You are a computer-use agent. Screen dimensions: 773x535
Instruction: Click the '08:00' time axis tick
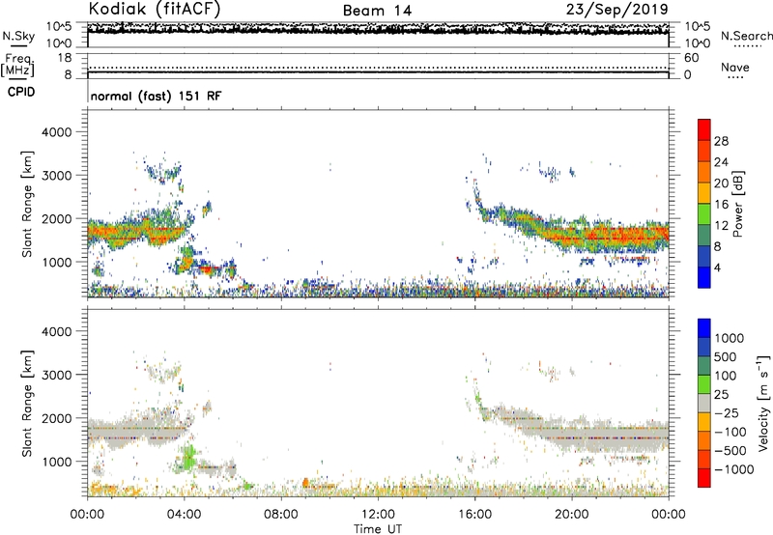tap(281, 515)
